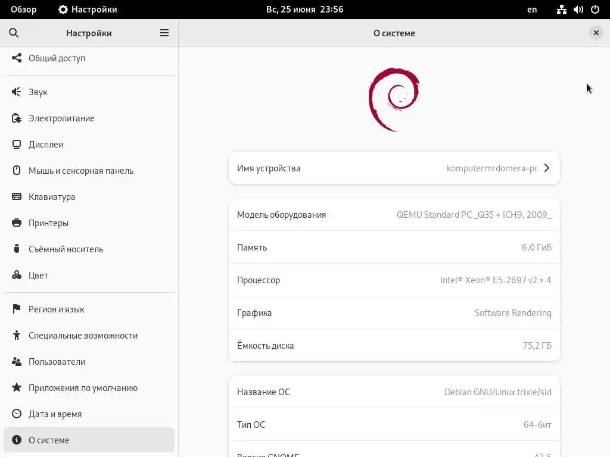Click the QEMU Standard PC hardware model value
This screenshot has height=457, width=610.
(474, 214)
